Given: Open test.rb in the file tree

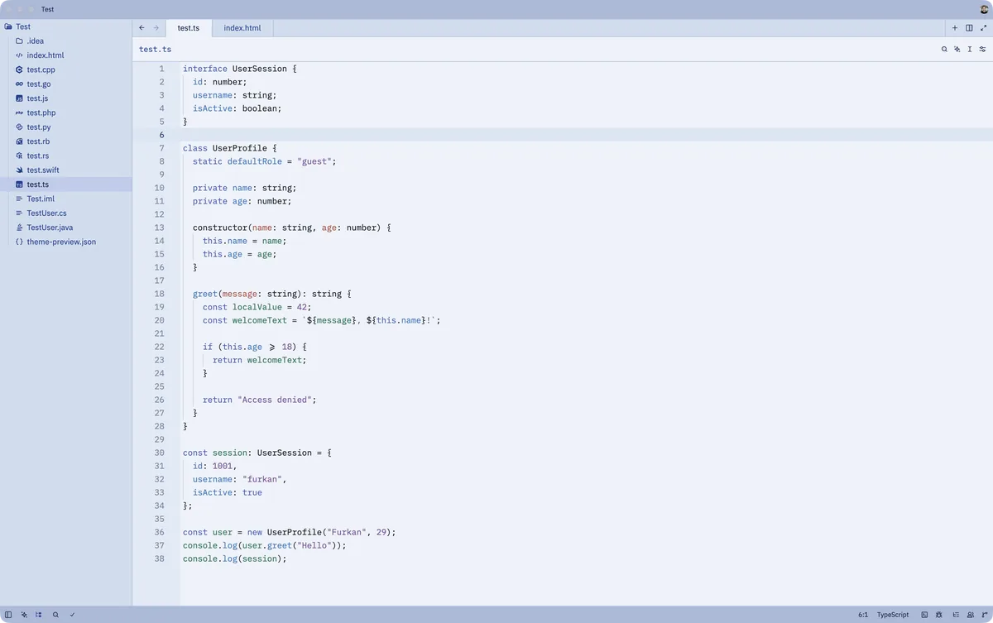Looking at the screenshot, I should point(66,141).
